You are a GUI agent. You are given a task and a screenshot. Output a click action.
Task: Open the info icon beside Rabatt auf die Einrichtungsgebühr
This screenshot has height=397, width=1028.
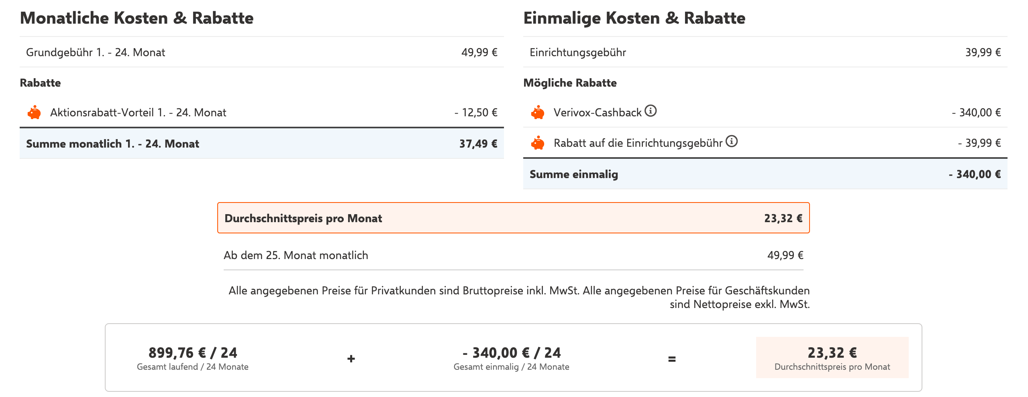coord(732,141)
